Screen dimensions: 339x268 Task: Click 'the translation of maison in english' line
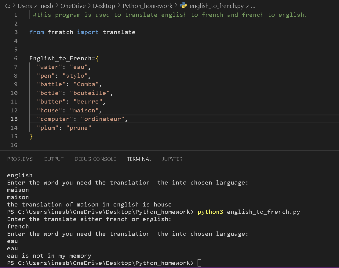pyautogui.click(x=89, y=205)
